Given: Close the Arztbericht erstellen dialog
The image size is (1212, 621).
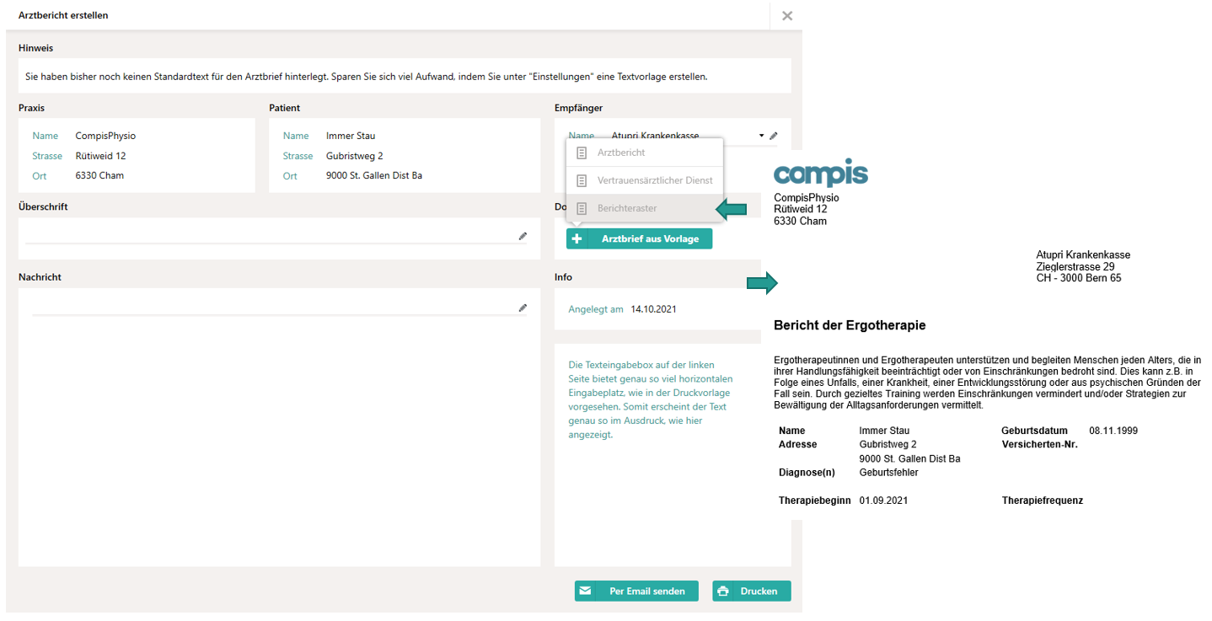Looking at the screenshot, I should [787, 16].
